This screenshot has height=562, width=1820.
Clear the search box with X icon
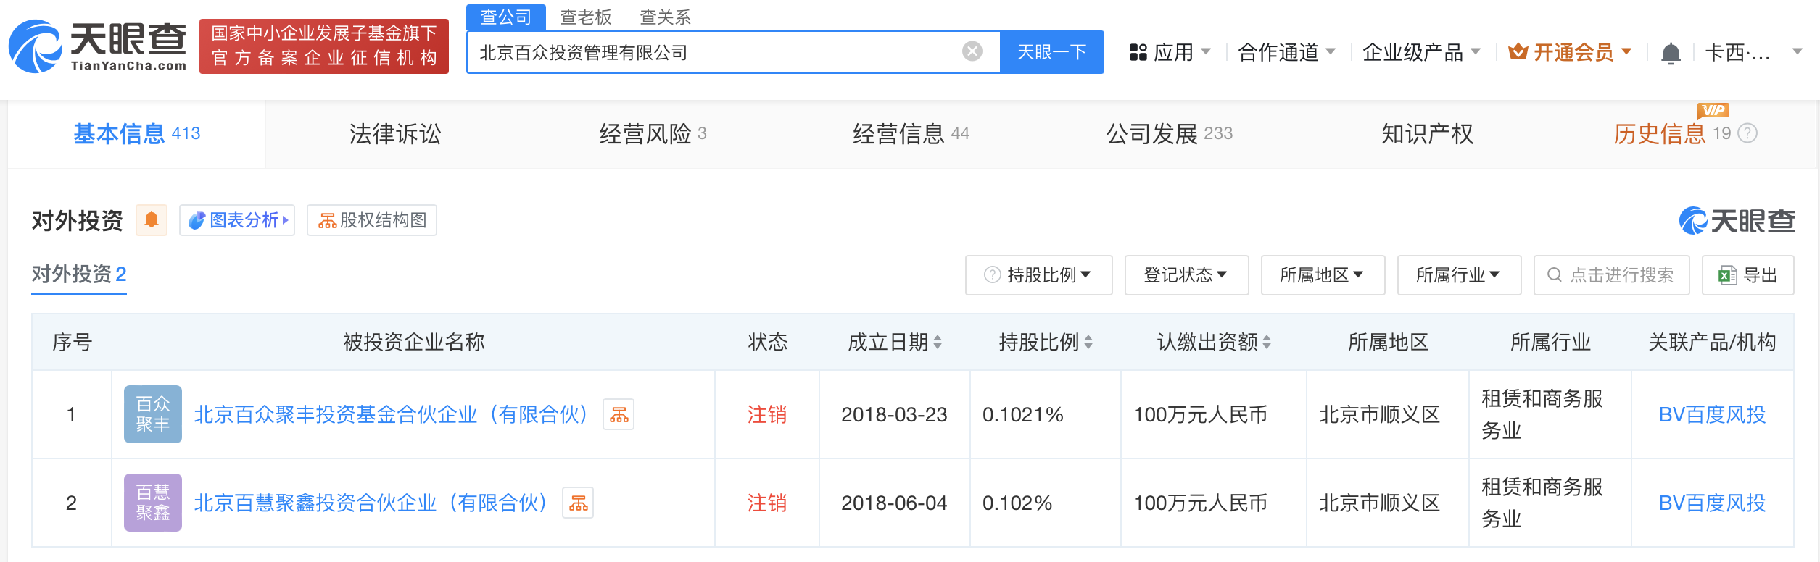point(972,51)
